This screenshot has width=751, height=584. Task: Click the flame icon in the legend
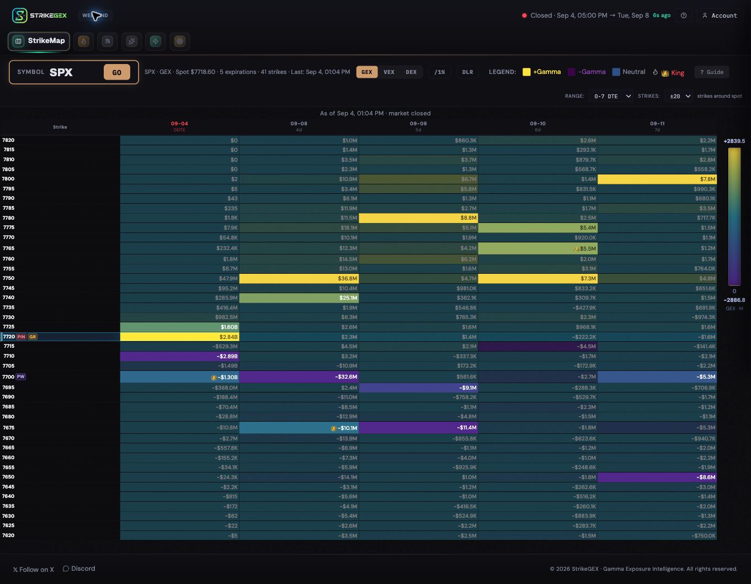656,72
